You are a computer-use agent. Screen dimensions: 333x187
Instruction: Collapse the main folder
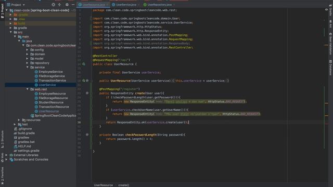point(15,36)
